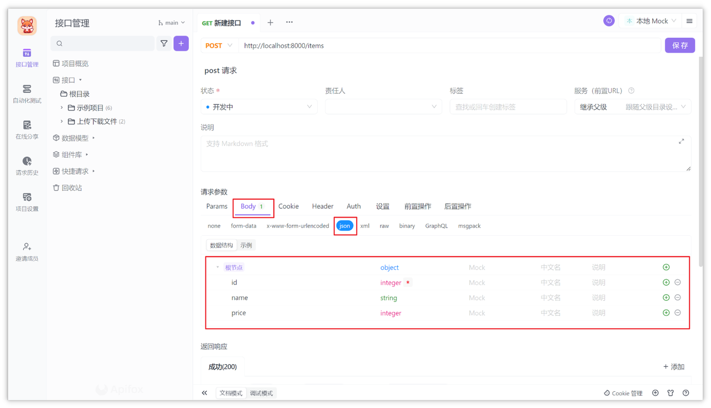
Task: Open the hamburger menu at top right
Action: [689, 21]
